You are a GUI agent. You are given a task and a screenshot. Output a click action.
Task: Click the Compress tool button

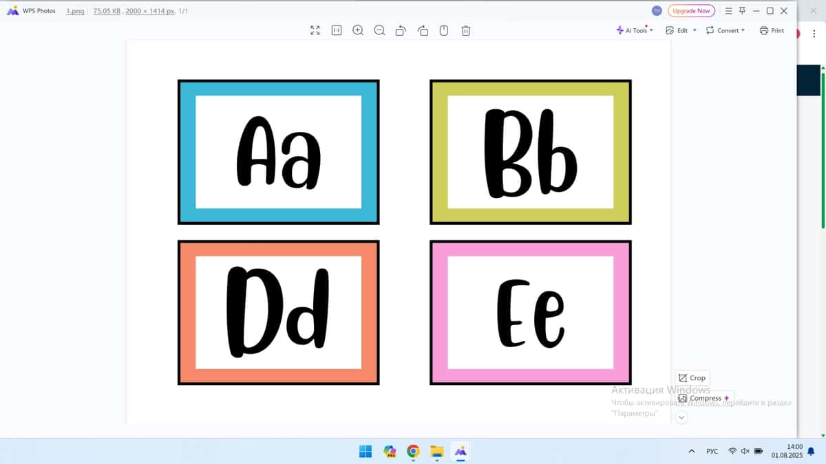[x=705, y=398]
